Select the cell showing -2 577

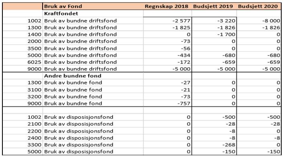point(168,20)
